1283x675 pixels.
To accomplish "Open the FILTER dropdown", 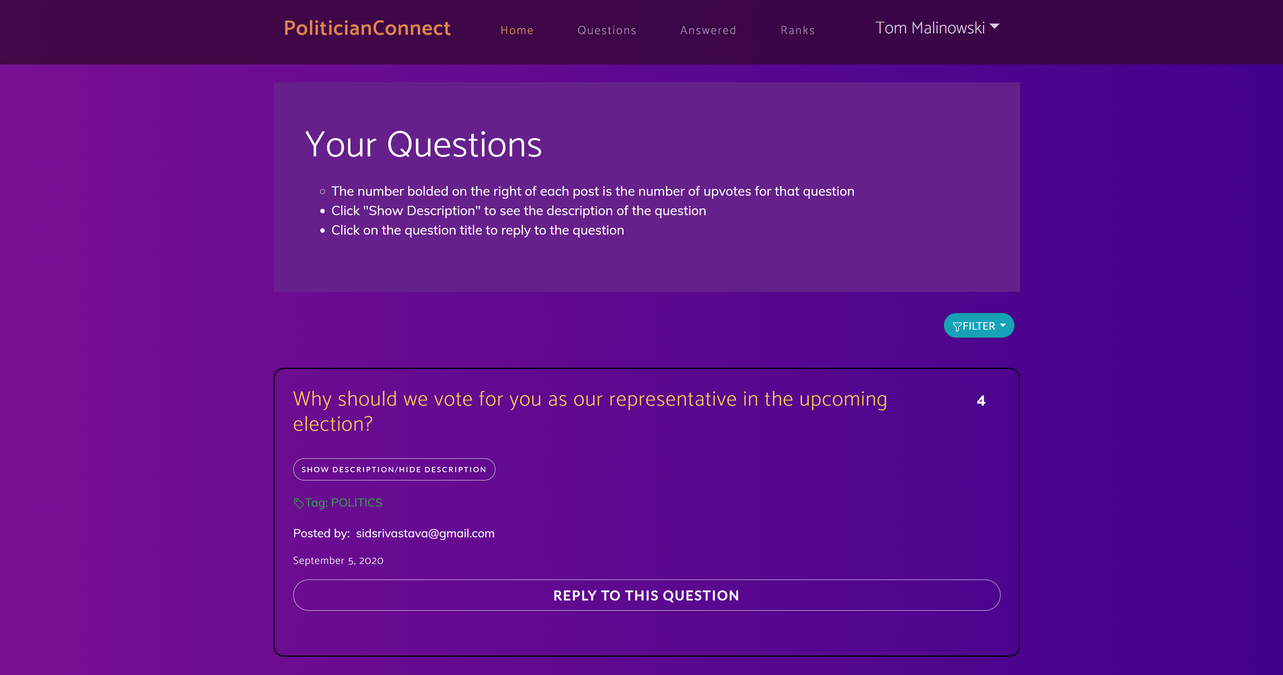I will pyautogui.click(x=979, y=325).
